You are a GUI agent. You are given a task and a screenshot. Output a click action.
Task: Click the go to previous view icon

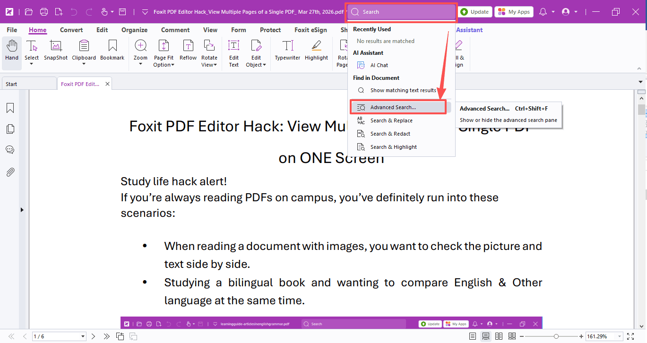click(120, 336)
